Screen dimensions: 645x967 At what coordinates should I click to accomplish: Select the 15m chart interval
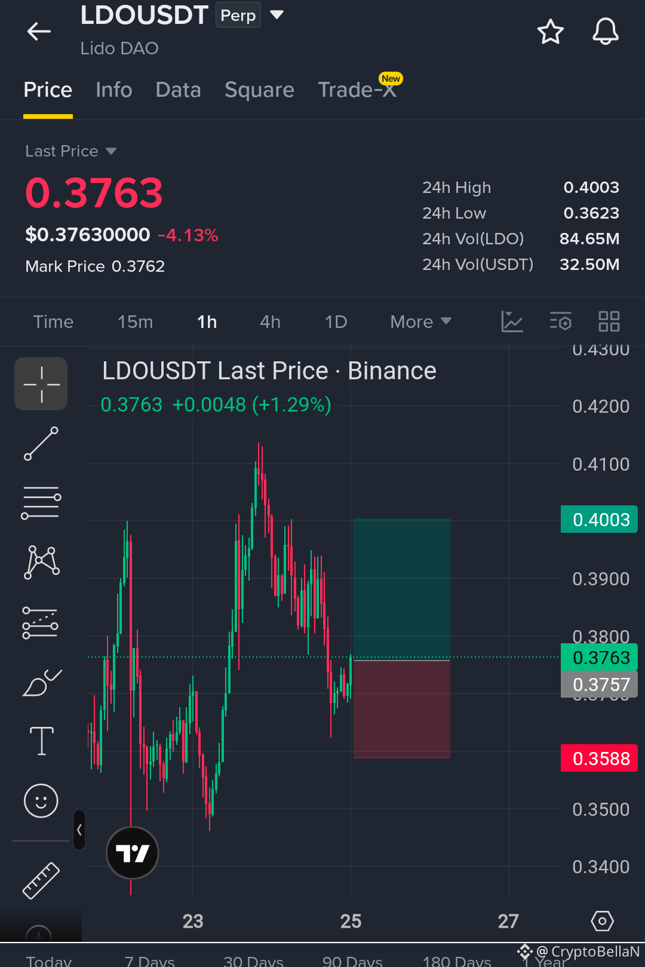click(135, 322)
